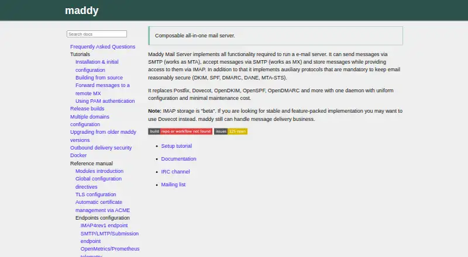Open Installation & initial configuration tutorial

coord(97,66)
